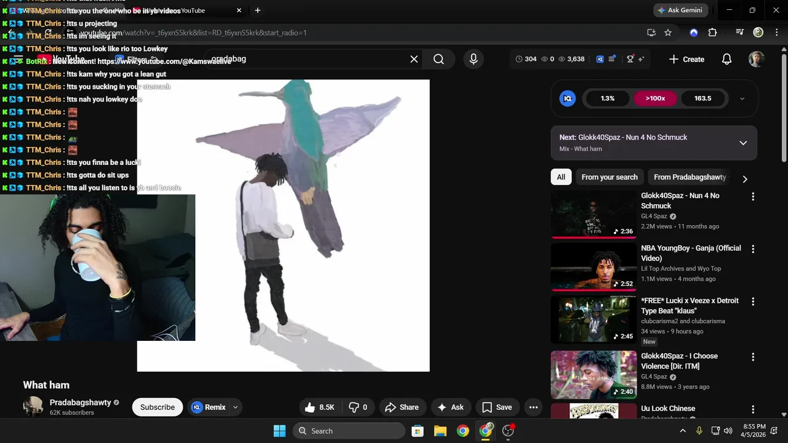The image size is (788, 443).
Task: Show more filter chips with right arrow
Action: [745, 179]
